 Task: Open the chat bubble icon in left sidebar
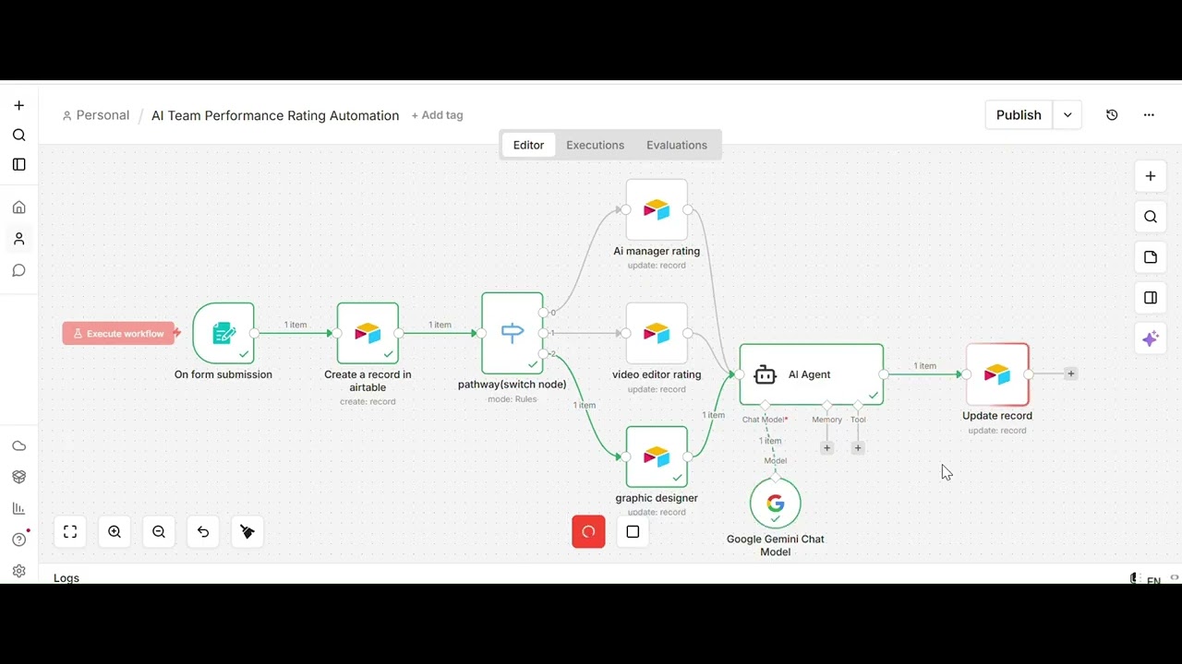18,270
